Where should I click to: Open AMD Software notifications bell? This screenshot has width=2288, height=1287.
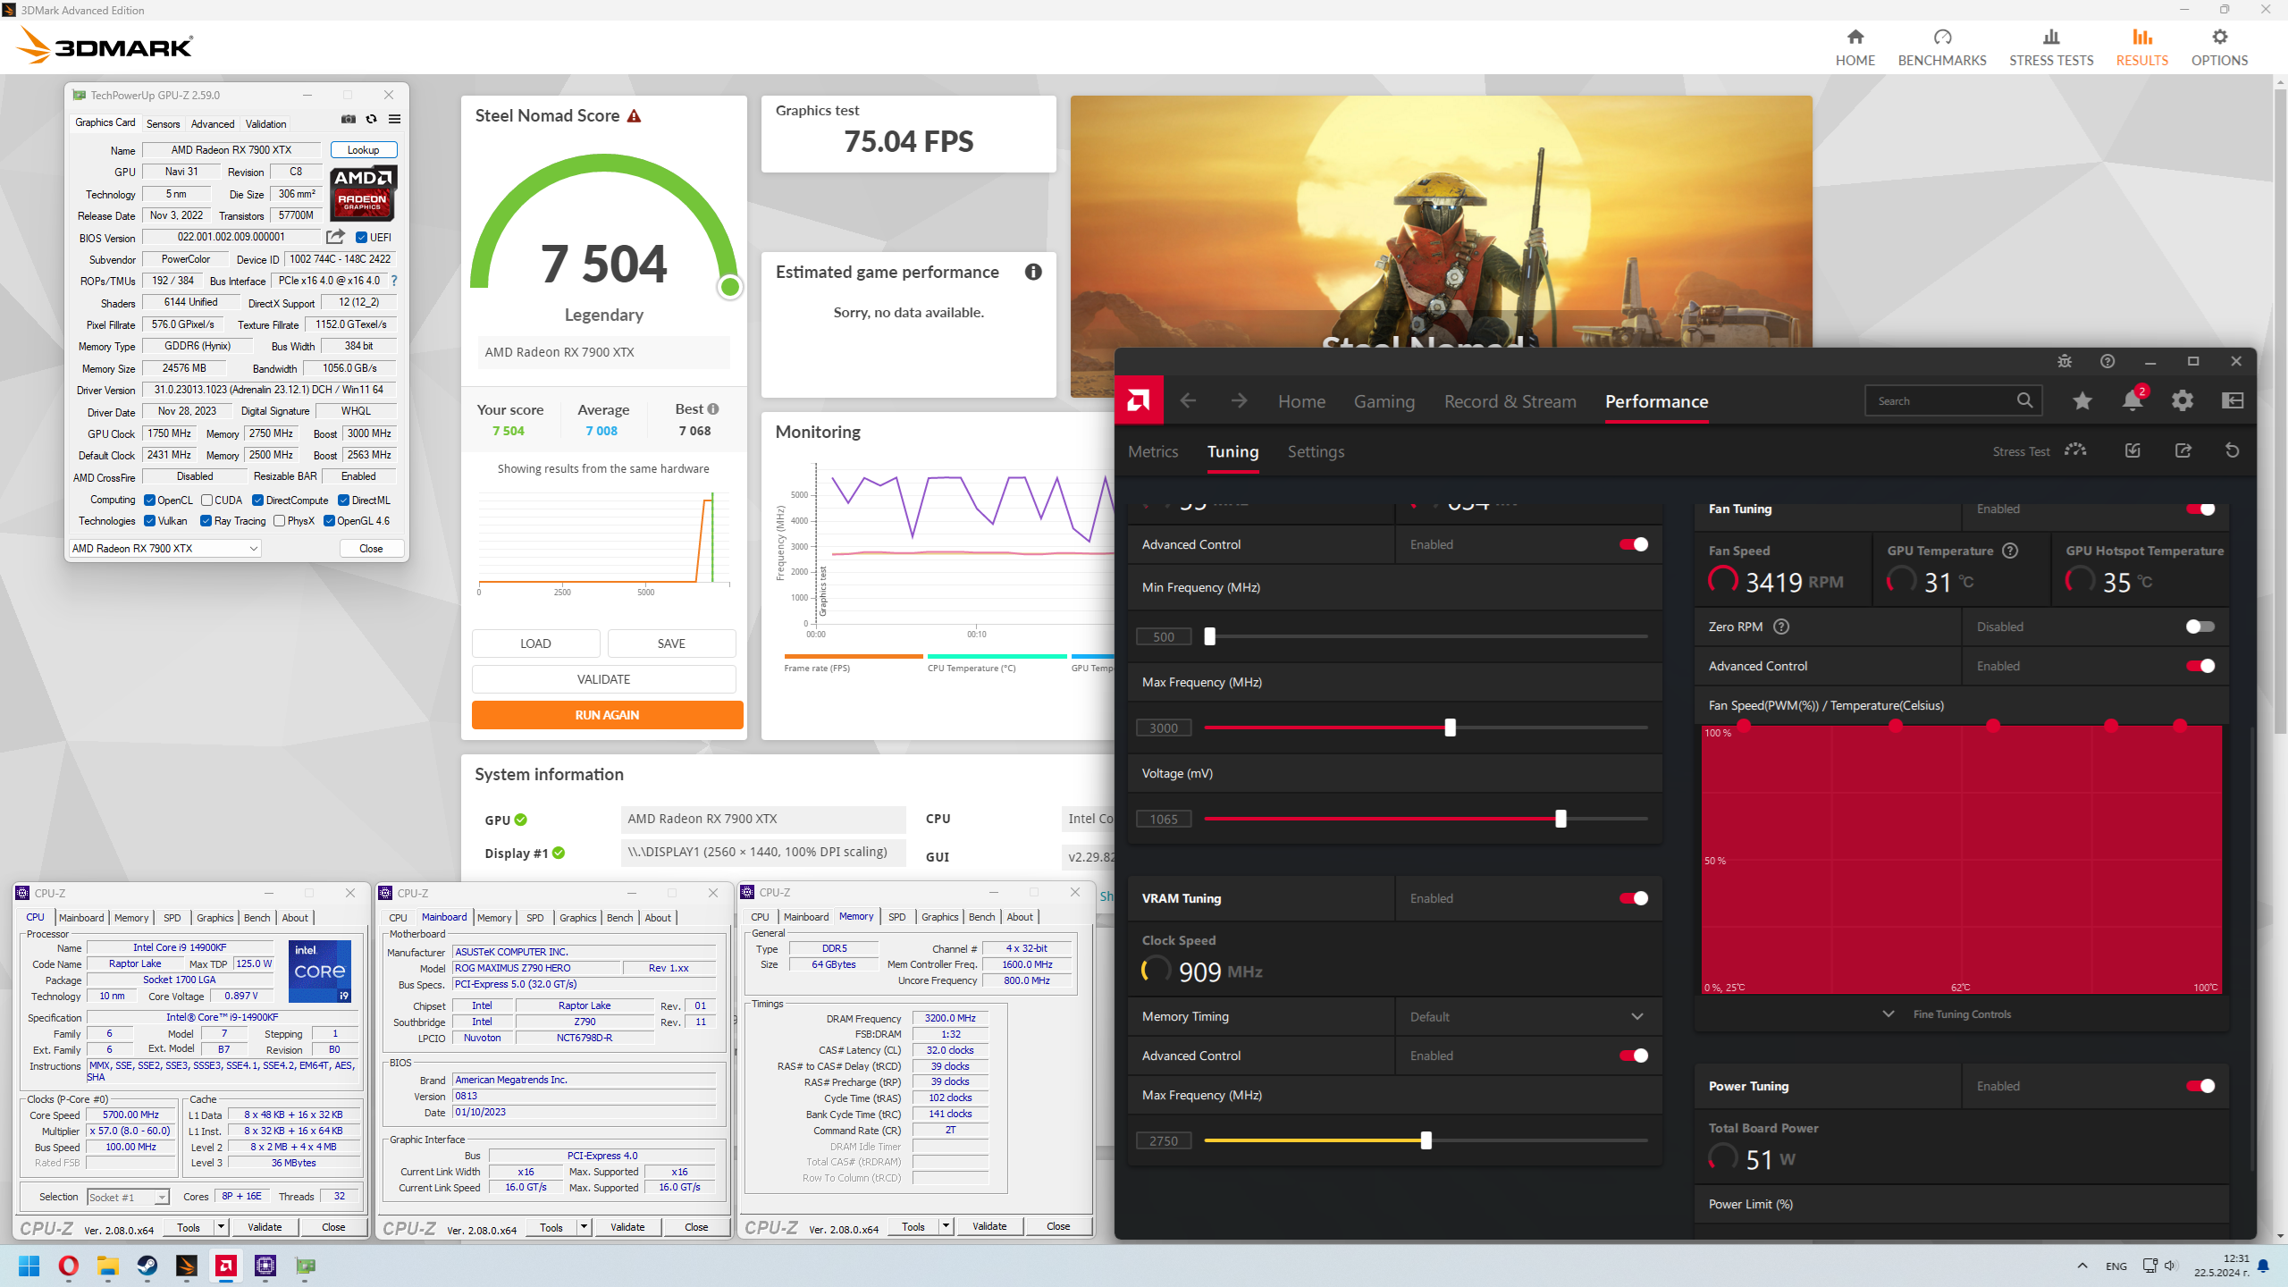(x=2132, y=400)
